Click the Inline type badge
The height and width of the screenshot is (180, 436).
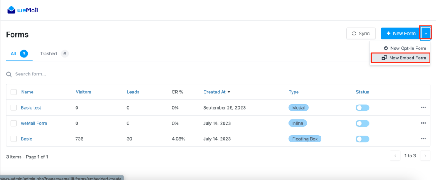click(x=298, y=123)
